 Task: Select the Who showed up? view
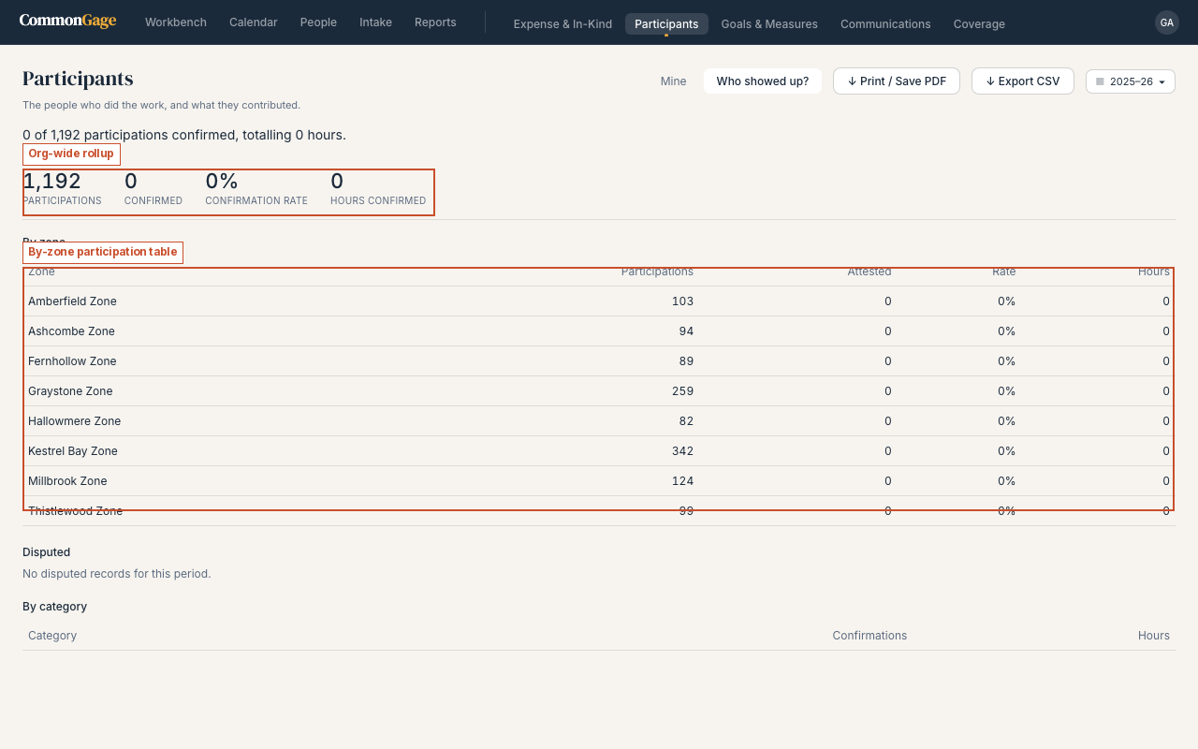click(763, 81)
